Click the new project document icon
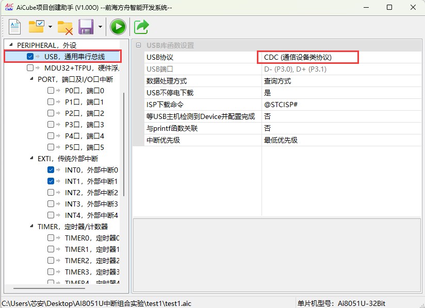This screenshot has width=425, height=308. point(14,27)
